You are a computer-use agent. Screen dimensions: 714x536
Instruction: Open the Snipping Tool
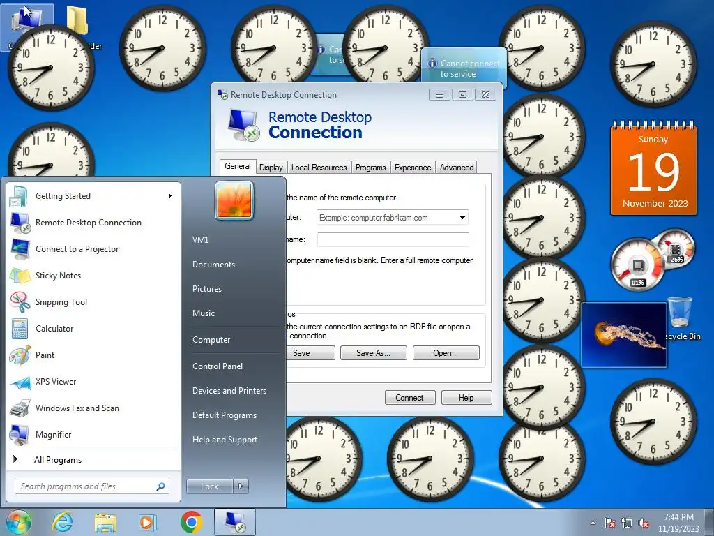(x=93, y=301)
